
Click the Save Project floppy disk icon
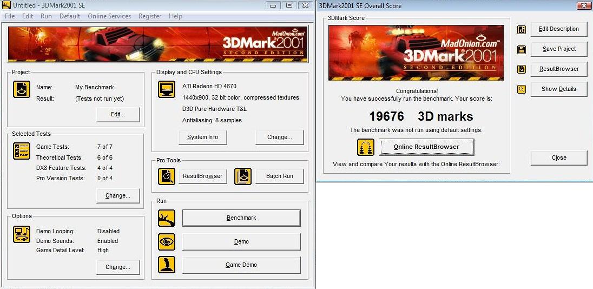pyautogui.click(x=522, y=49)
